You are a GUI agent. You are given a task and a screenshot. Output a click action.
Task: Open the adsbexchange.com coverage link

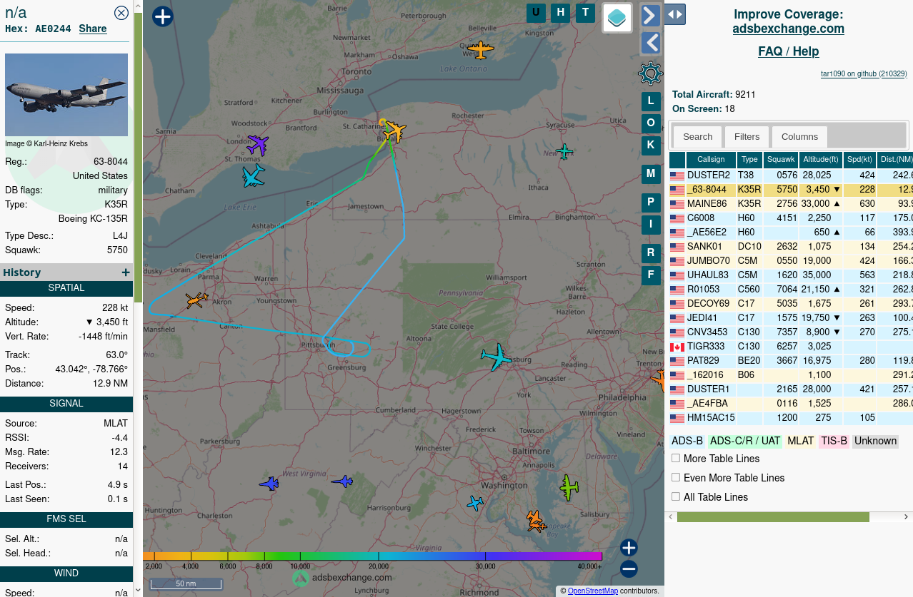(x=789, y=29)
